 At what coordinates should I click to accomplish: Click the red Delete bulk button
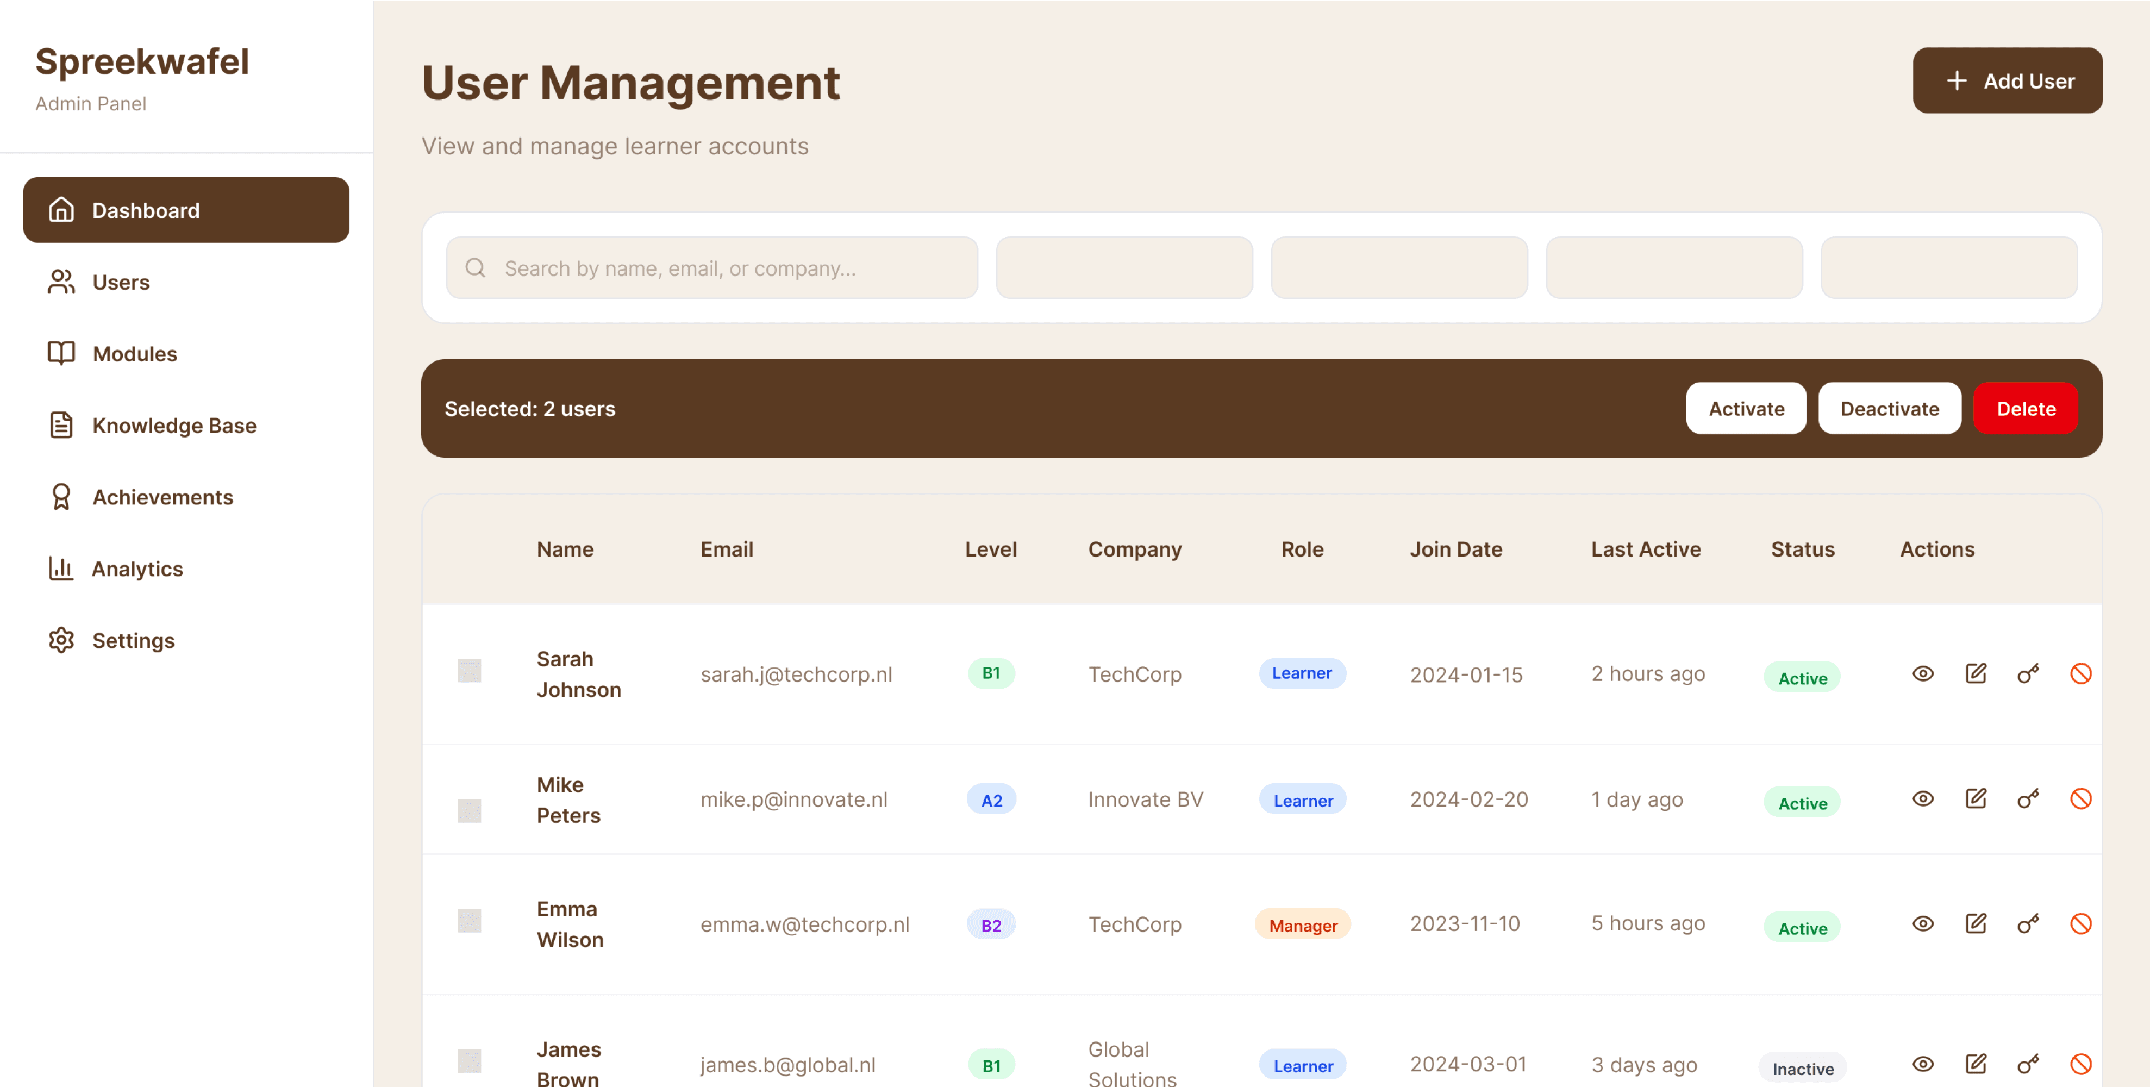click(2025, 408)
